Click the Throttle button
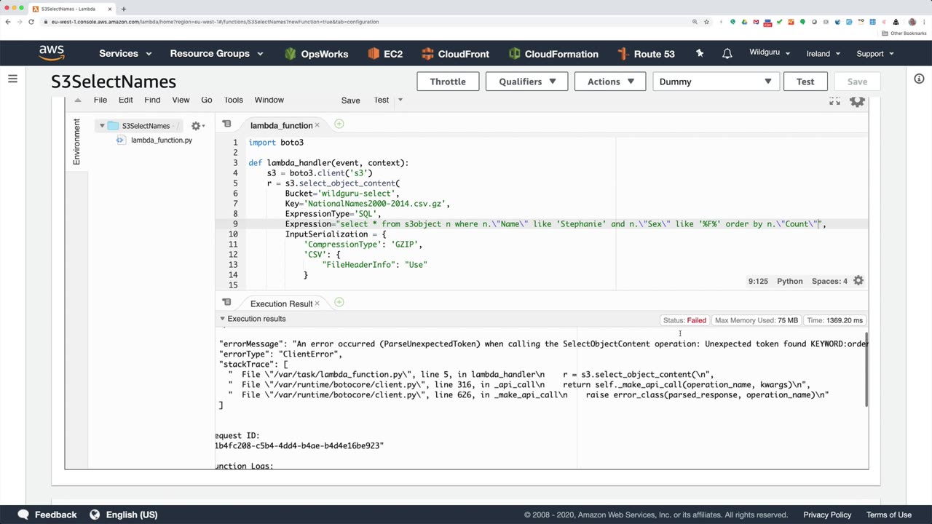 [447, 82]
